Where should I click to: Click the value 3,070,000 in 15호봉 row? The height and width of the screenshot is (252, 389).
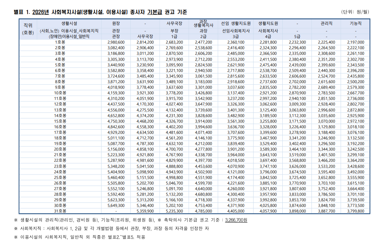(326, 121)
